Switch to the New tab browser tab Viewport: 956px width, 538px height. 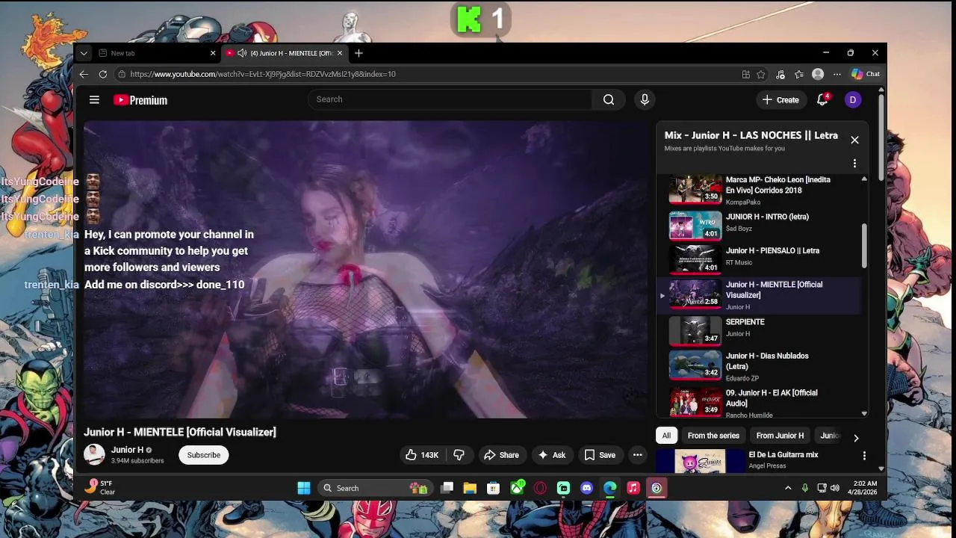[158, 53]
